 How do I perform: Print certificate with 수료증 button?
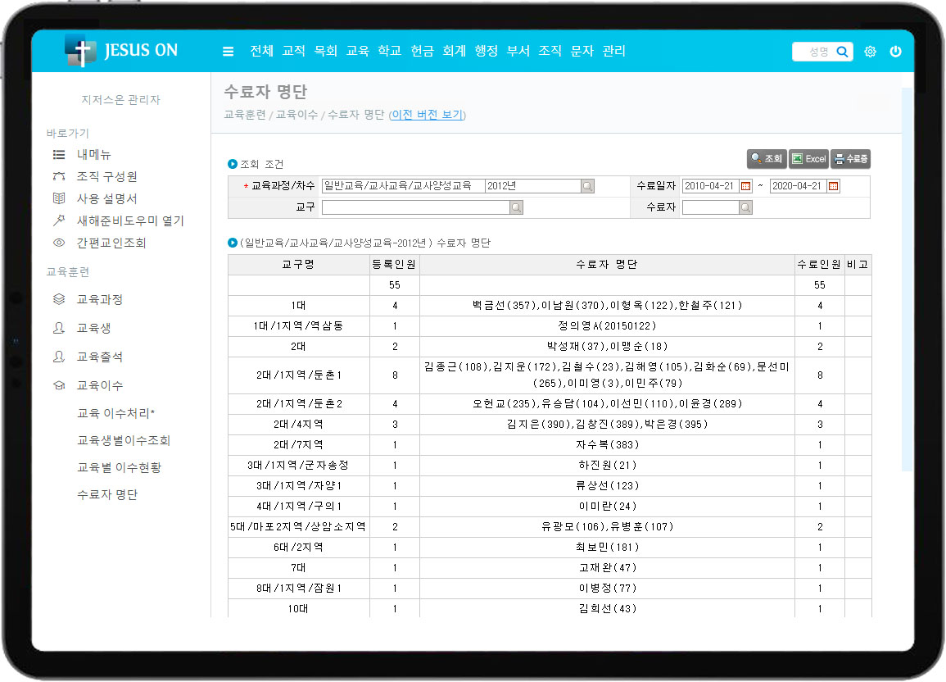pos(851,159)
